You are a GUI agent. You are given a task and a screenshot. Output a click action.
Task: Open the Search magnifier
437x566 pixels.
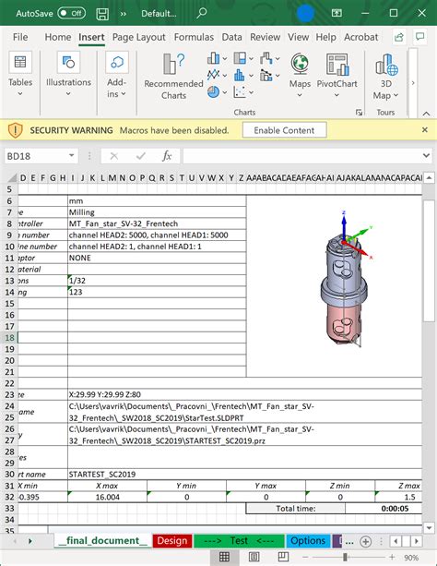pyautogui.click(x=202, y=13)
